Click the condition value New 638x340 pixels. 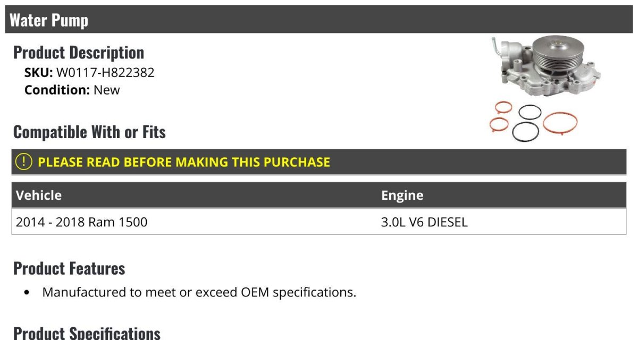click(107, 90)
